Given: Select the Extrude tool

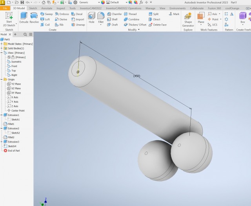Looking at the screenshot, I should point(24,18).
